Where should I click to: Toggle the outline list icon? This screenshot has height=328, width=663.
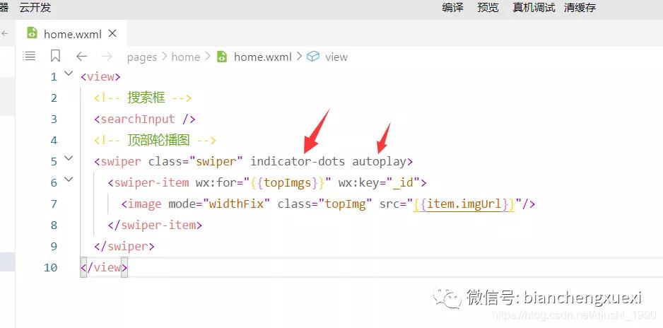point(29,56)
